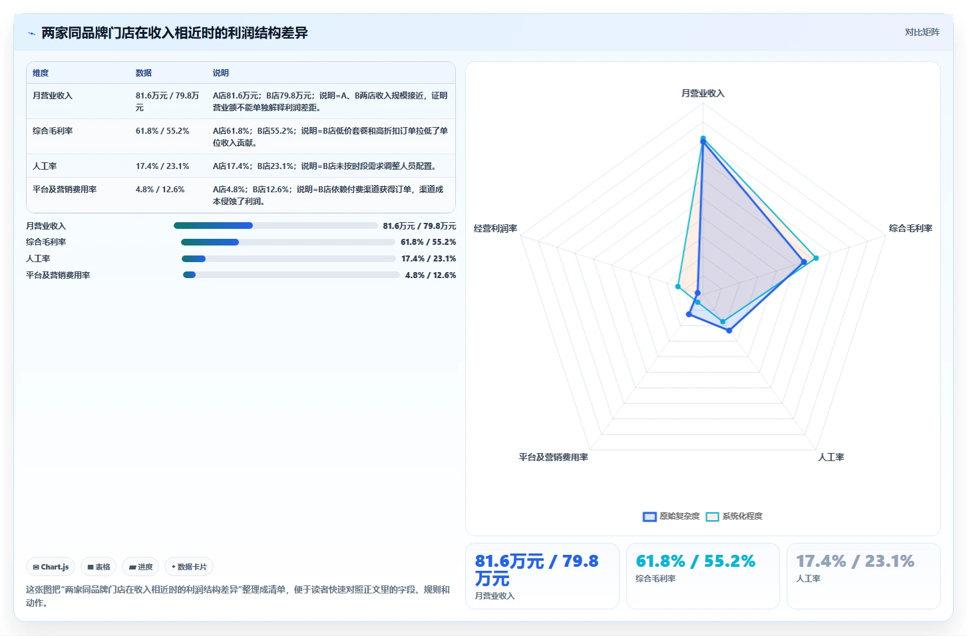Click the radar axis label 人工率
Image resolution: width=967 pixels, height=636 pixels.
pyautogui.click(x=831, y=457)
